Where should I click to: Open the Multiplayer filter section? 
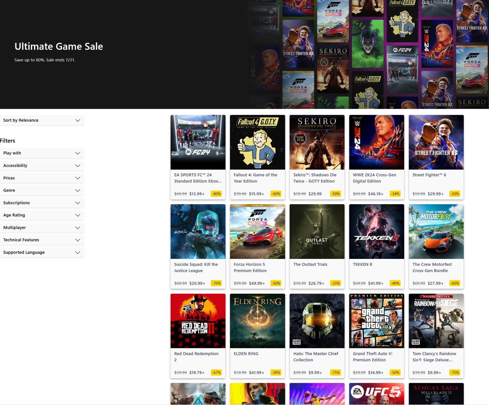[x=42, y=228]
